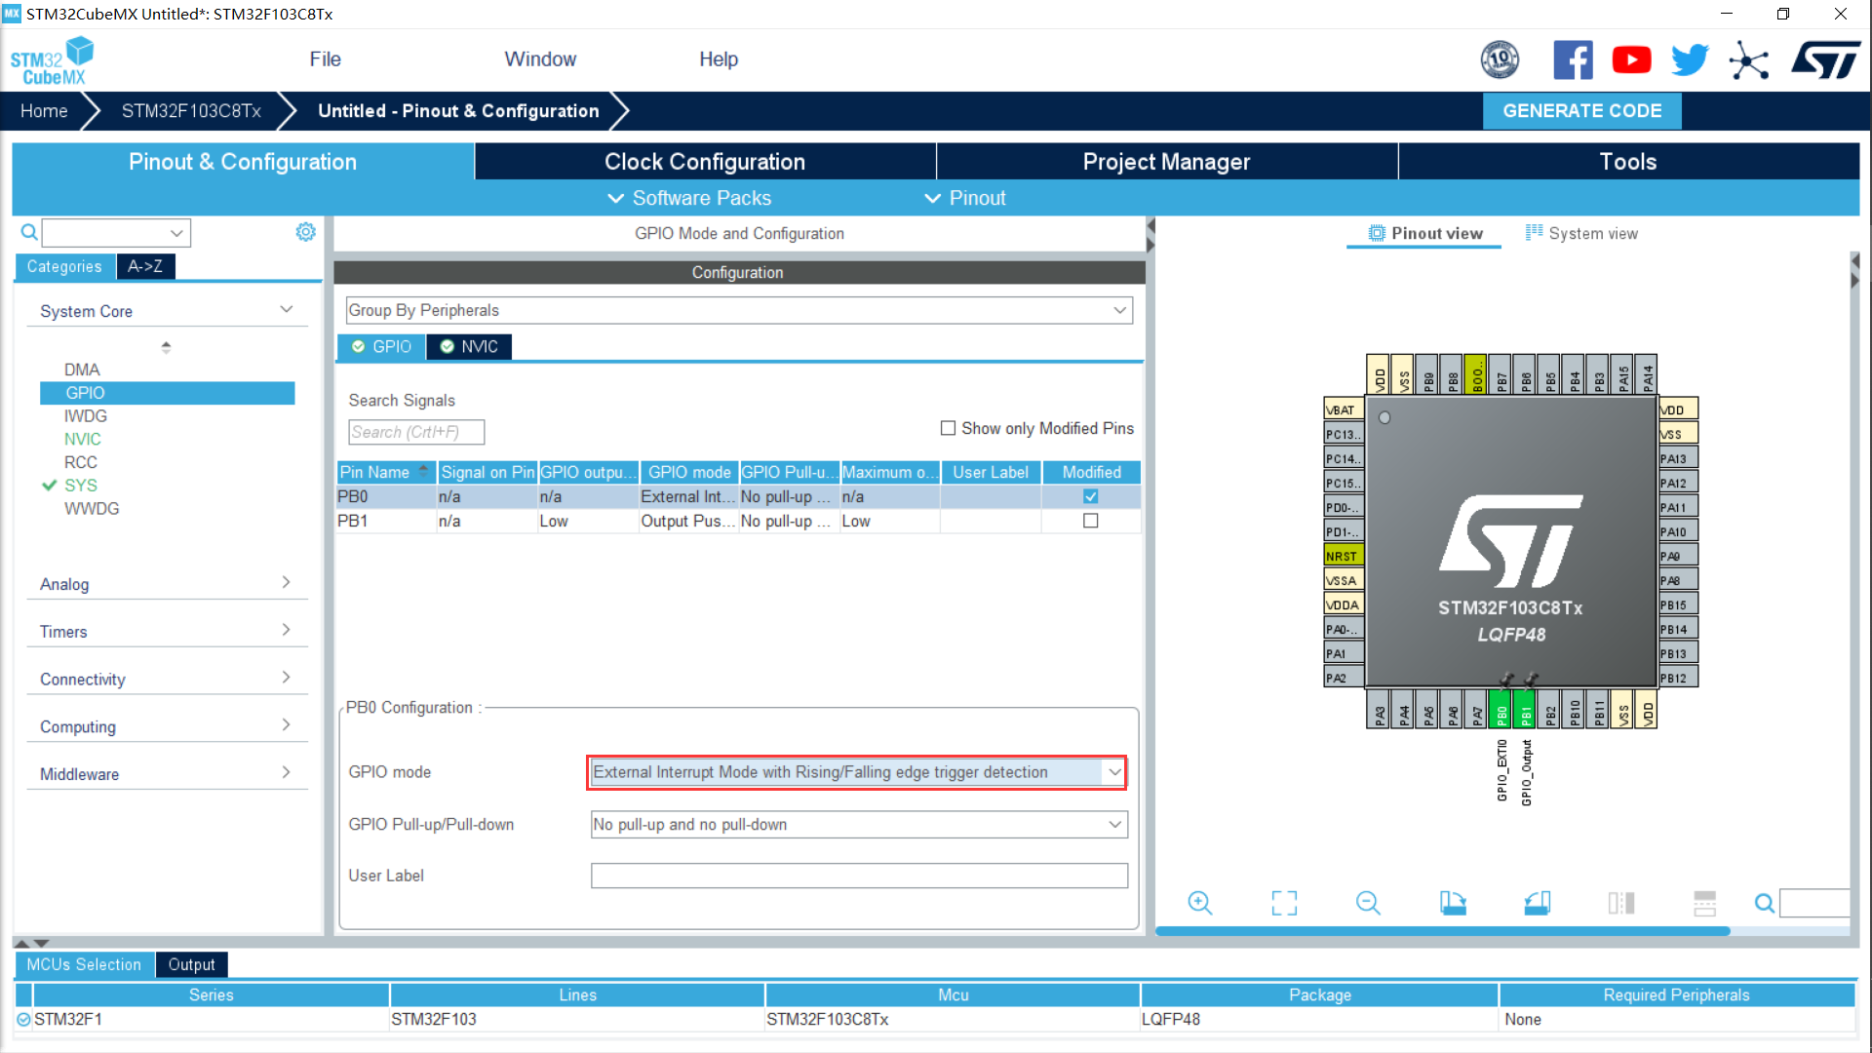Screen dimensions: 1872x1053
Task: Select the NRST pin on the chip
Action: [x=1343, y=556]
